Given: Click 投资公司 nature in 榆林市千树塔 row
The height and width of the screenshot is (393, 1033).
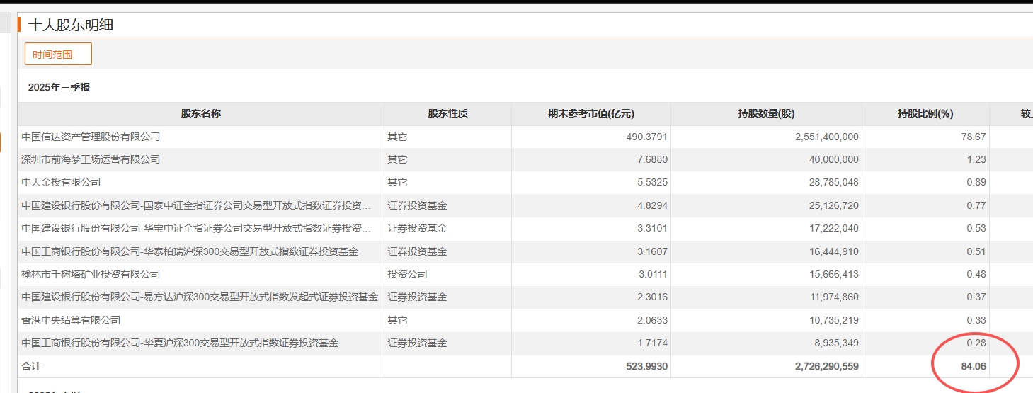Looking at the screenshot, I should point(407,274).
